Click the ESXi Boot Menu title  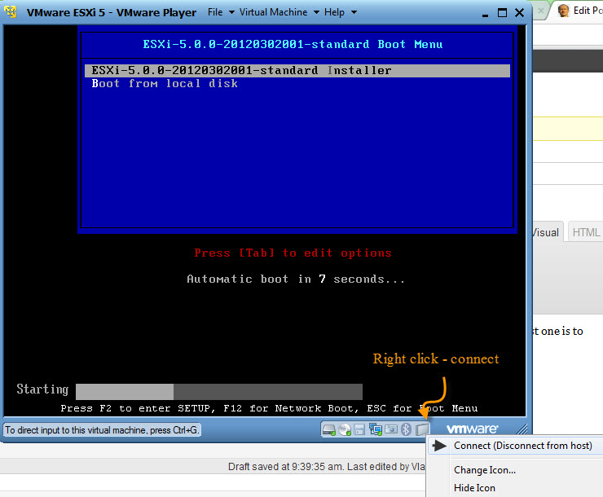pyautogui.click(x=293, y=44)
